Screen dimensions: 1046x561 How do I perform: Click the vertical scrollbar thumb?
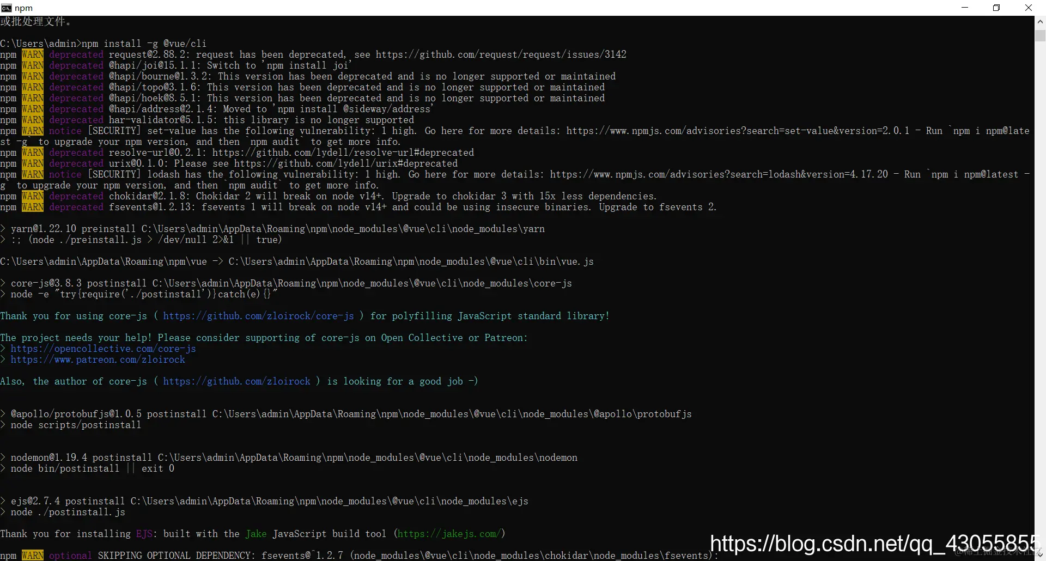pos(1040,35)
